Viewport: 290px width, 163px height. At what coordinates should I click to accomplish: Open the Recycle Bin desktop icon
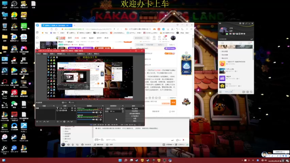pyautogui.click(x=5, y=27)
